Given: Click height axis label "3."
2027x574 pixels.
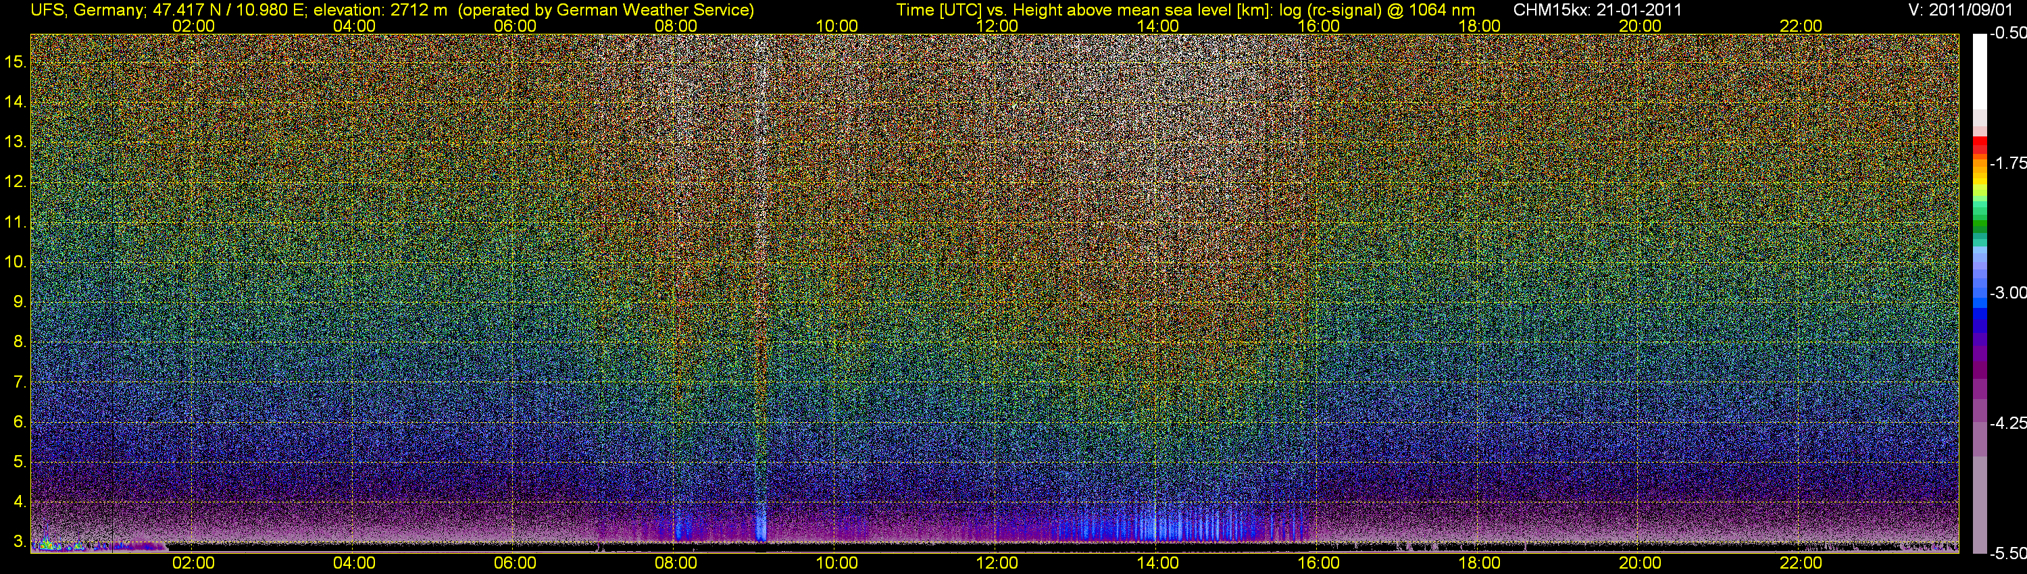Looking at the screenshot, I should point(20,542).
